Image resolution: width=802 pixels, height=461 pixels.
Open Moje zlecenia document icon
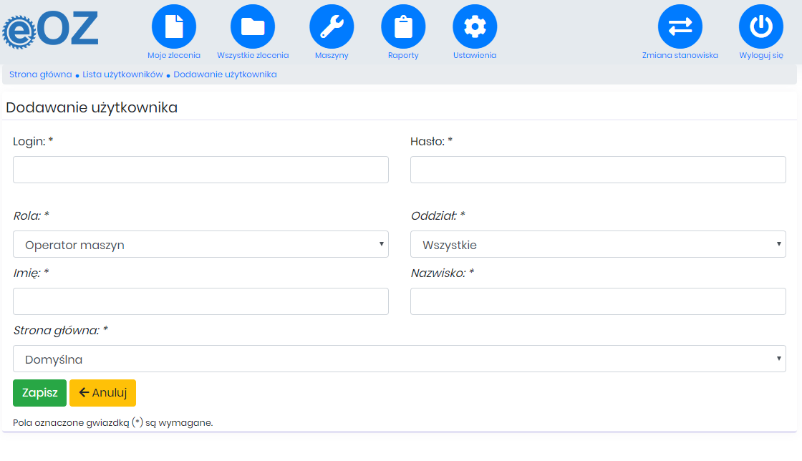174,26
